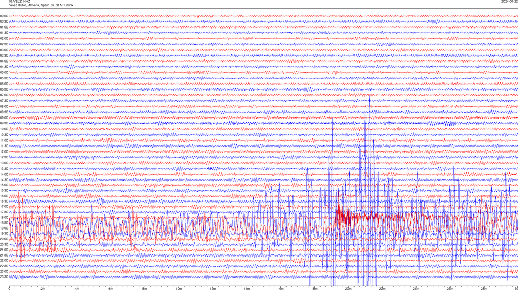
Task: Select the 00:00 trace time label
Action: click(x=4, y=16)
